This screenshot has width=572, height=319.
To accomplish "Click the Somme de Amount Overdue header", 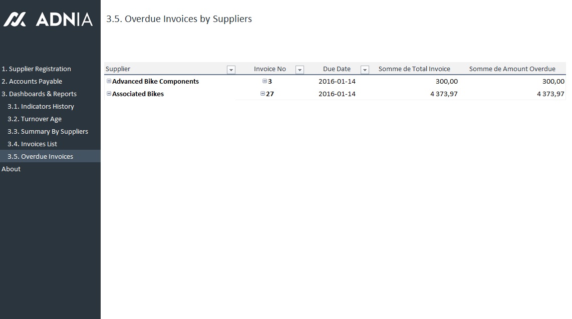I will [512, 69].
